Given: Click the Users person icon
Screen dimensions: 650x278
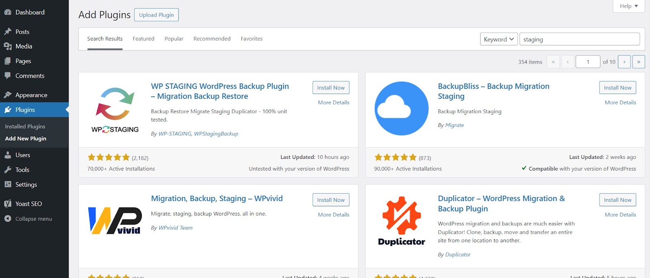Looking at the screenshot, I should click(x=8, y=155).
